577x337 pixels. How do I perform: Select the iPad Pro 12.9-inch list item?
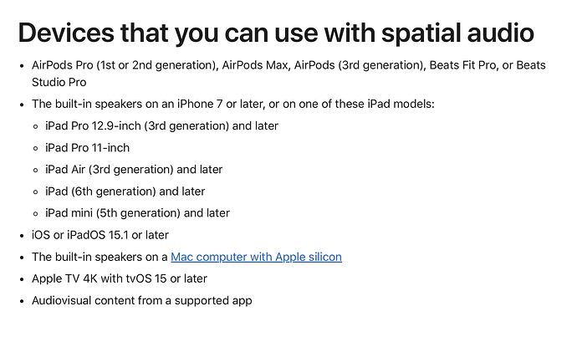161,125
